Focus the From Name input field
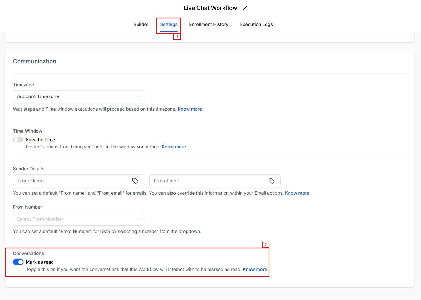 pos(72,181)
